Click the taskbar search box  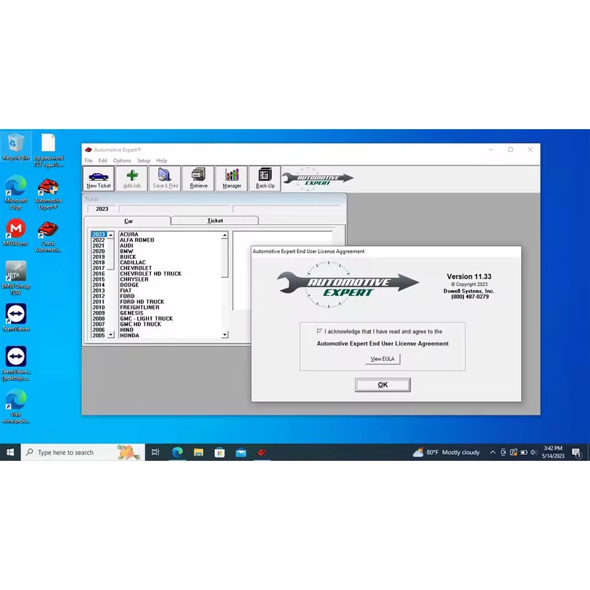pyautogui.click(x=83, y=452)
